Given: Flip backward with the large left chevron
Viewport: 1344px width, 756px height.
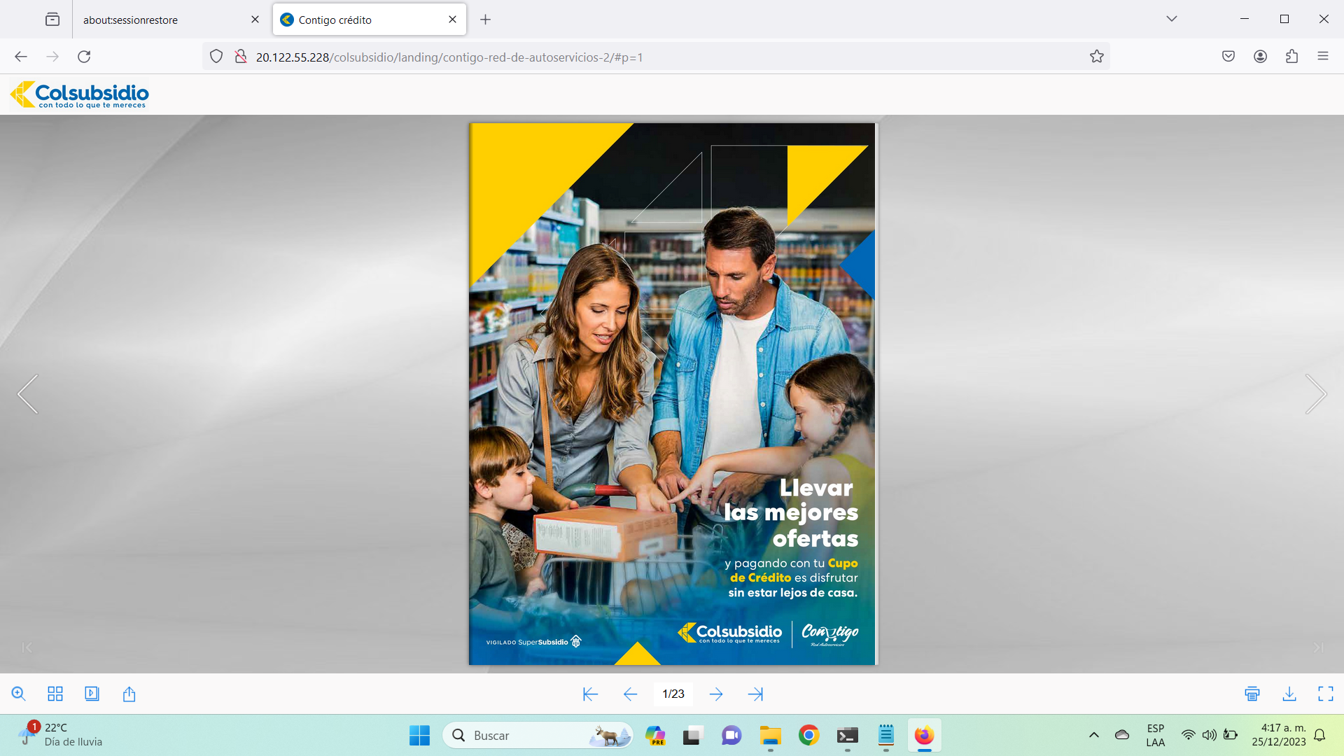Looking at the screenshot, I should coord(28,394).
